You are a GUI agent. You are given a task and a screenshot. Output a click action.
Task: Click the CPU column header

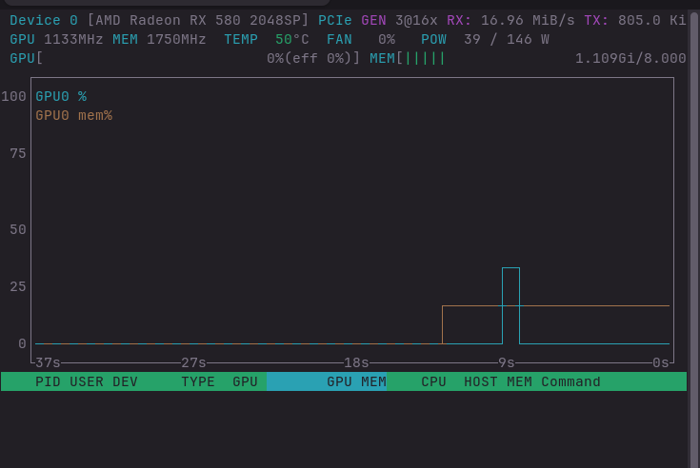pyautogui.click(x=433, y=382)
